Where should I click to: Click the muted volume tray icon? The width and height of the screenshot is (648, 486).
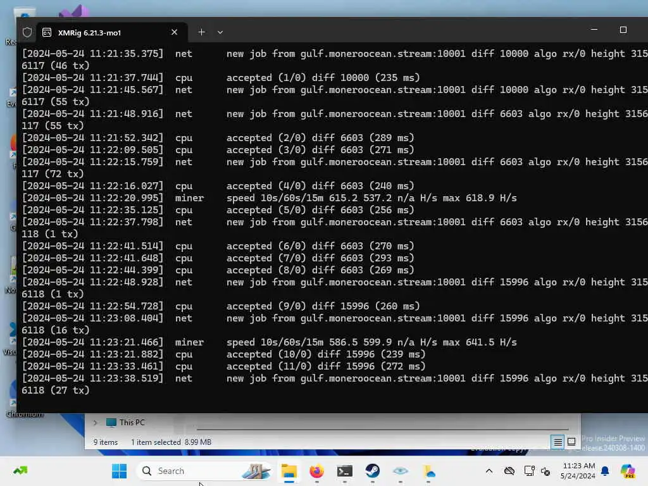click(x=545, y=471)
